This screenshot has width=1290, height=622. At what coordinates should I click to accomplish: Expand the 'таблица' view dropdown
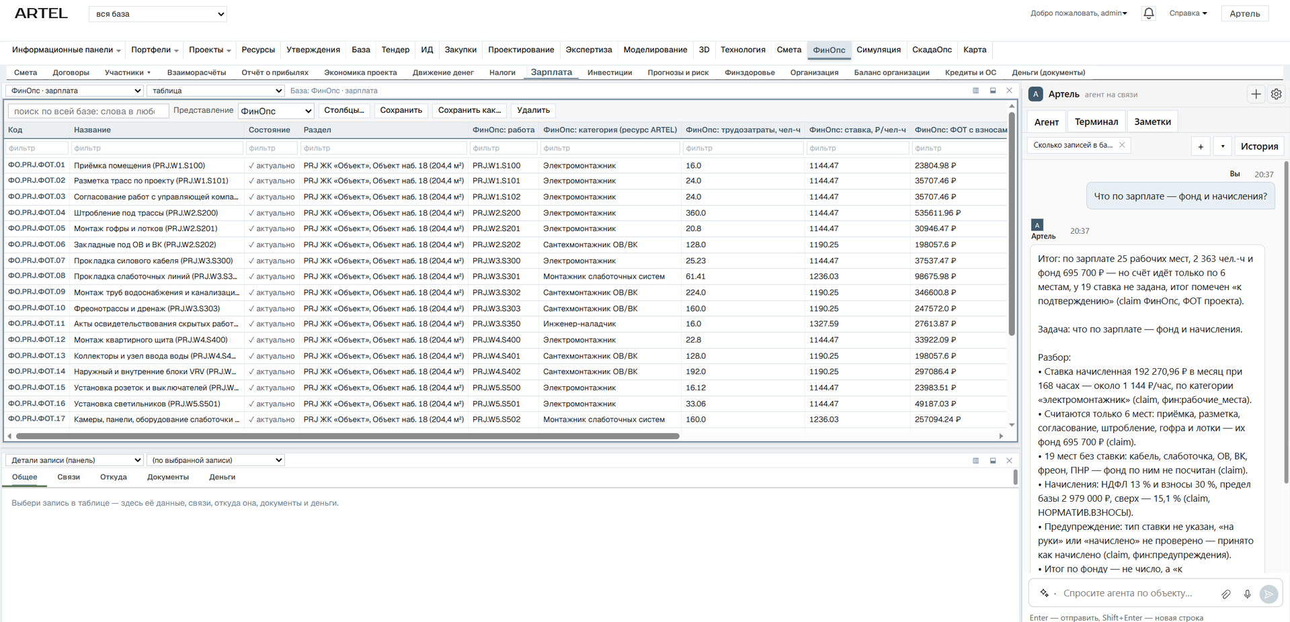216,91
